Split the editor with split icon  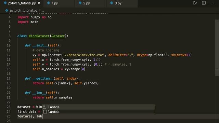click(204, 3)
